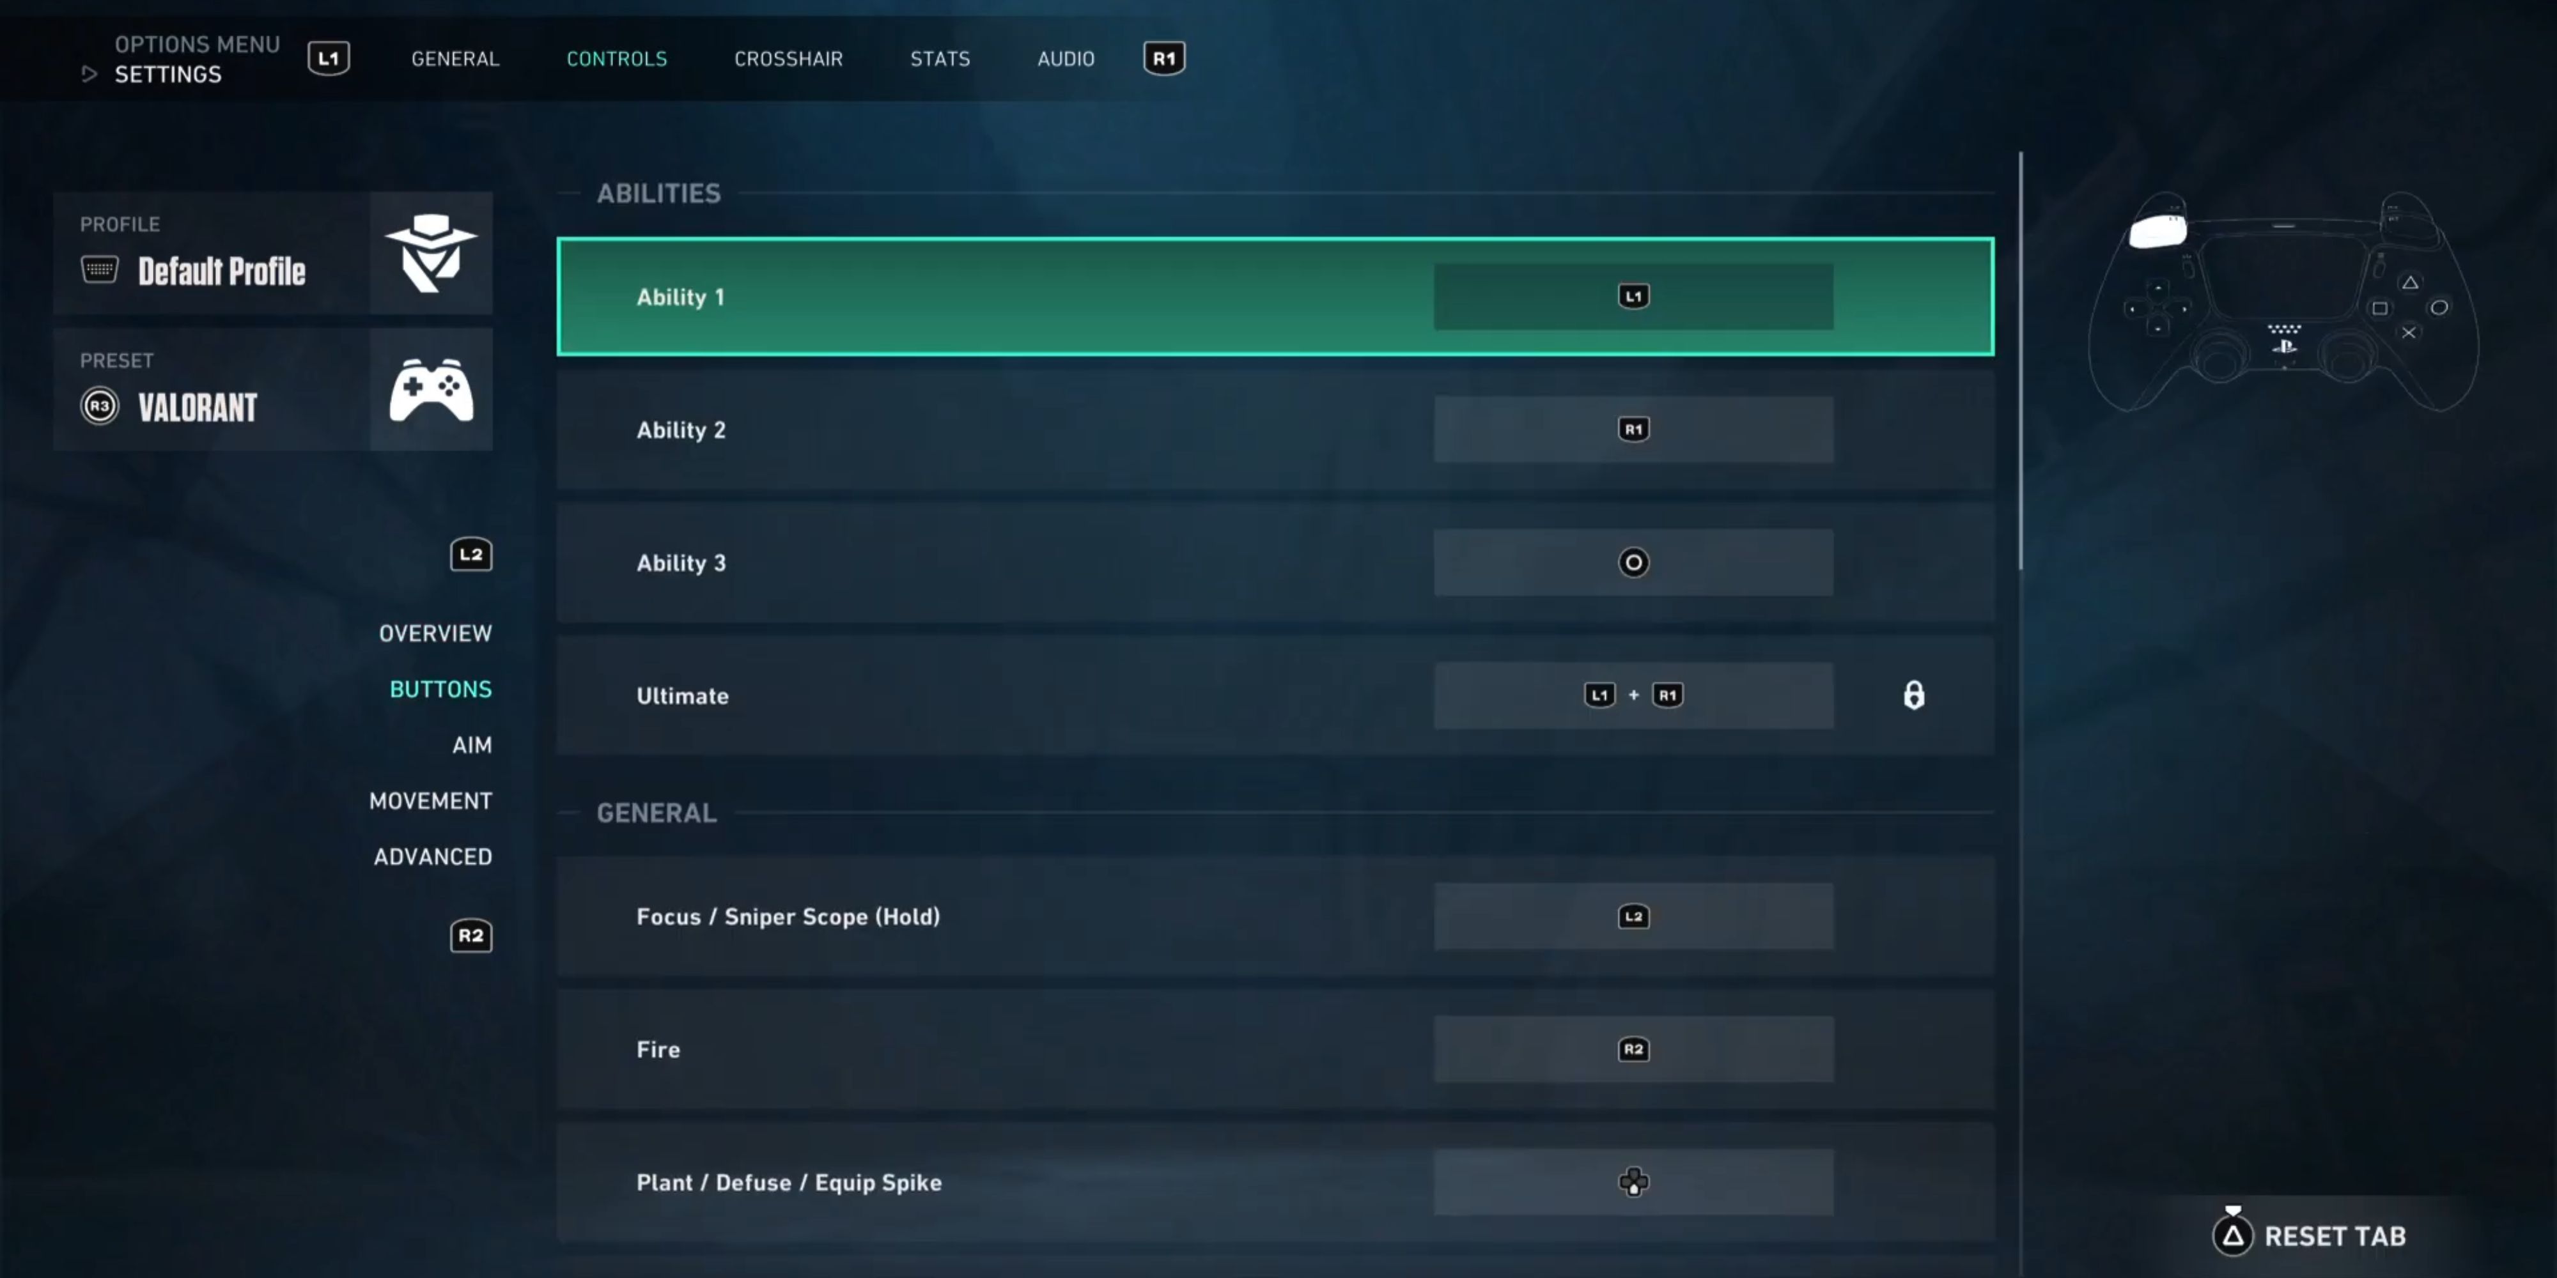Click the L1 button icon for Ability 1
Screen dimensions: 2557x1278
click(x=1631, y=295)
